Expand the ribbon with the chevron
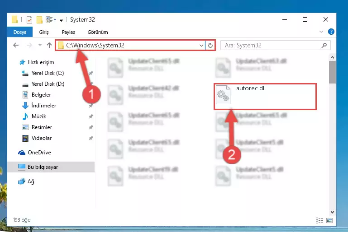Image resolution: width=348 pixels, height=232 pixels. 321,32
